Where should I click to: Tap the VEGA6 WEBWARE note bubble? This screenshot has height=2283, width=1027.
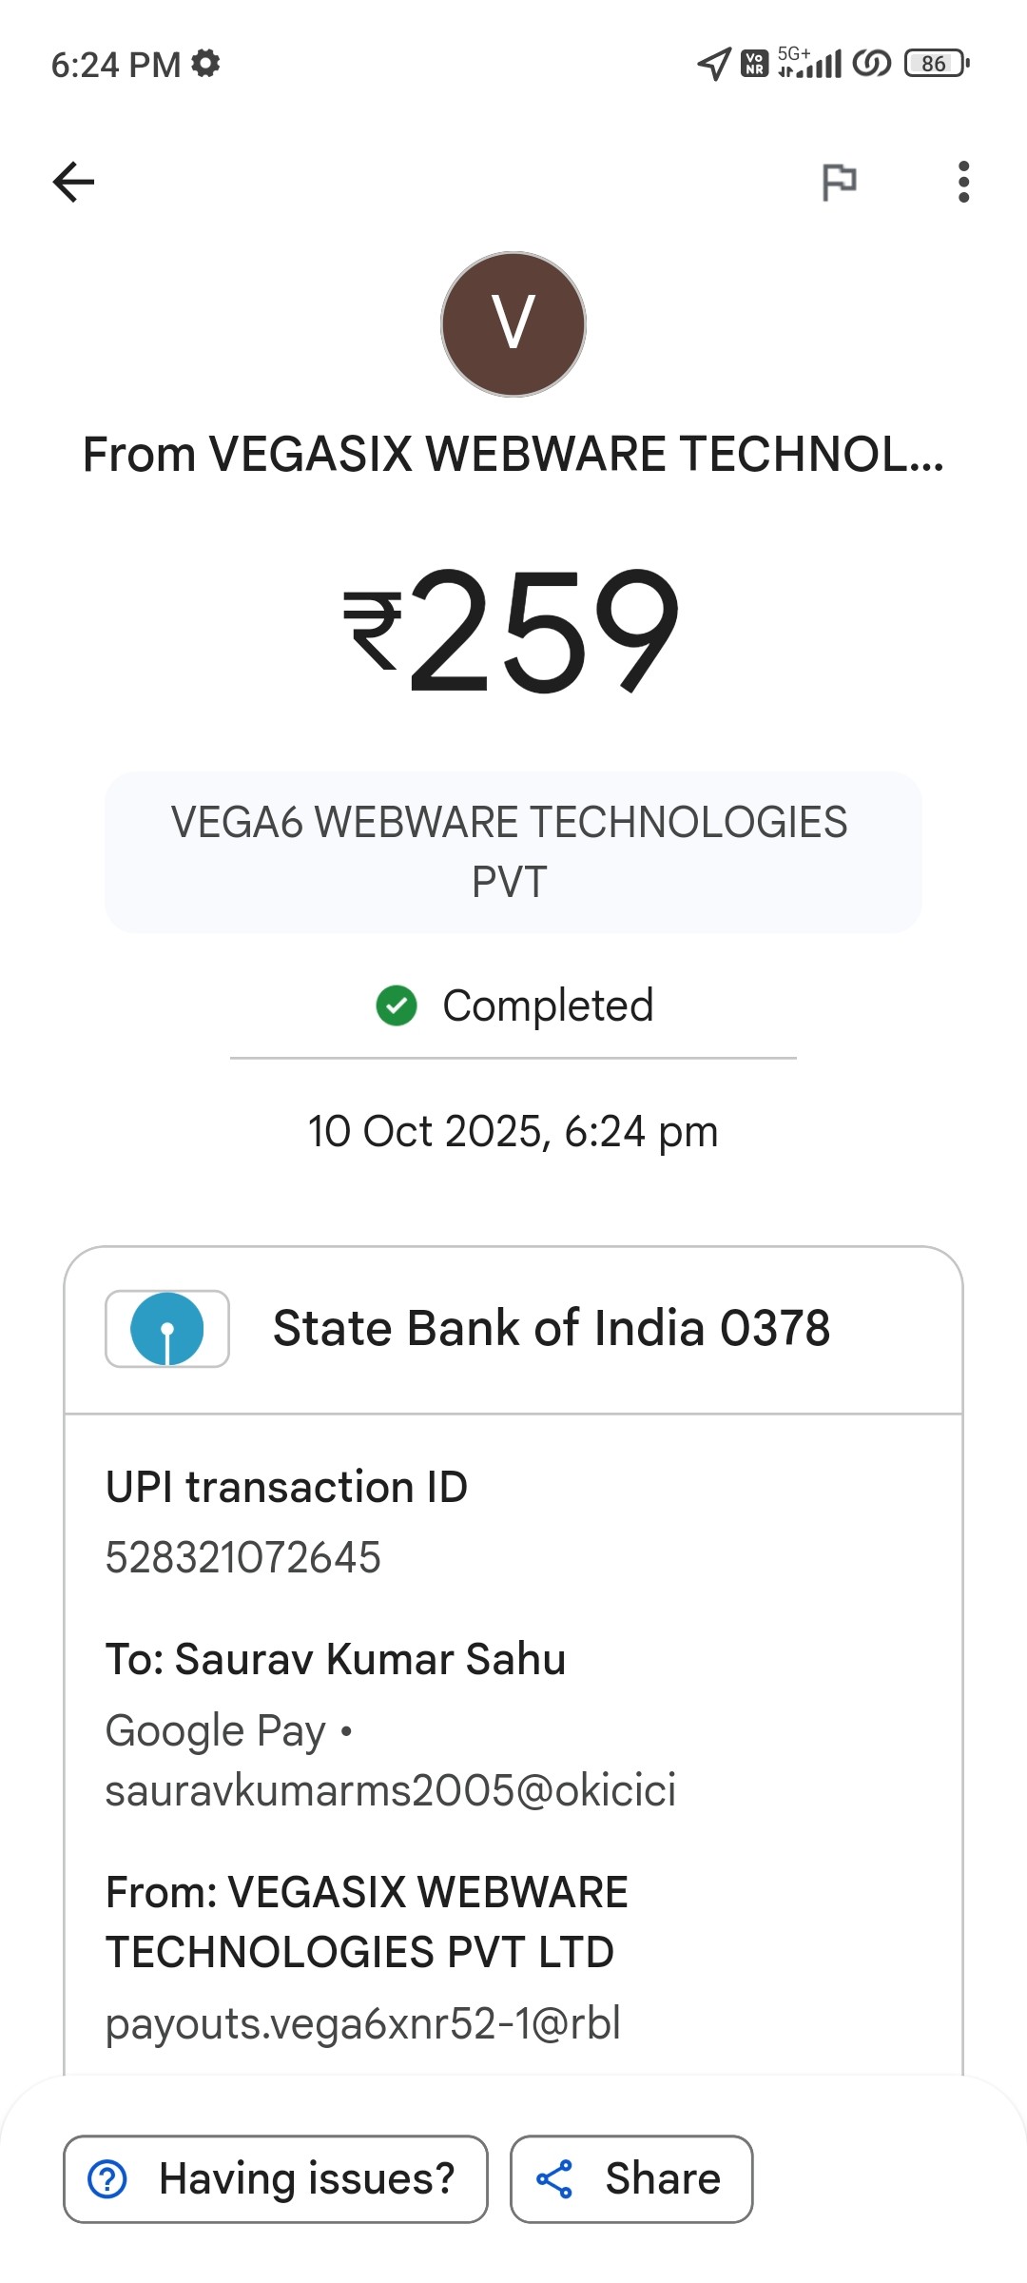pos(513,851)
